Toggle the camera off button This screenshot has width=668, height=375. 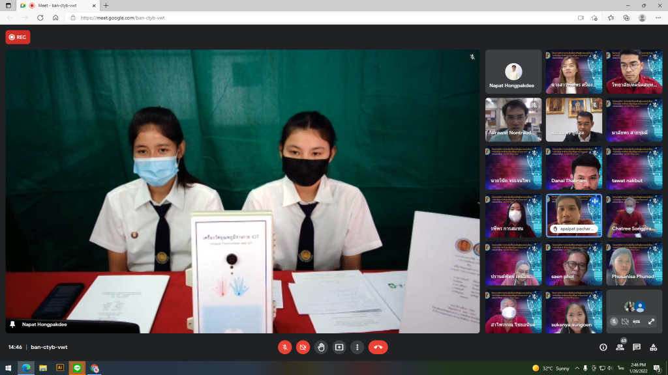tap(303, 348)
